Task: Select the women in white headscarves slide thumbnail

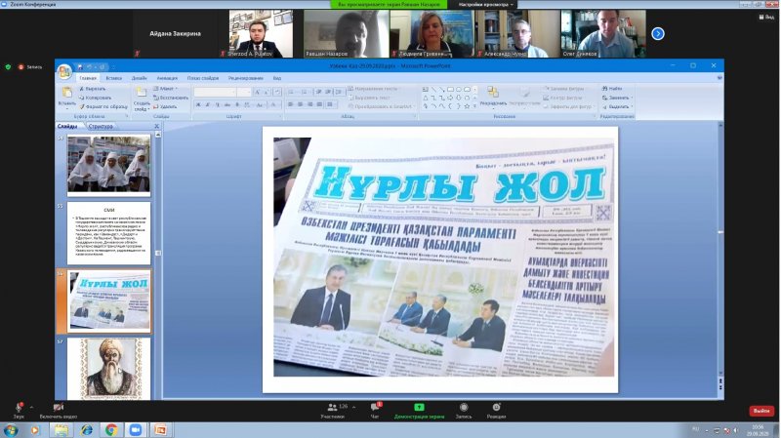Action: click(108, 165)
